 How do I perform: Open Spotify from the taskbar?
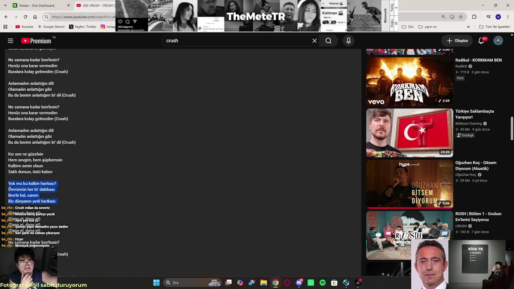click(322, 283)
